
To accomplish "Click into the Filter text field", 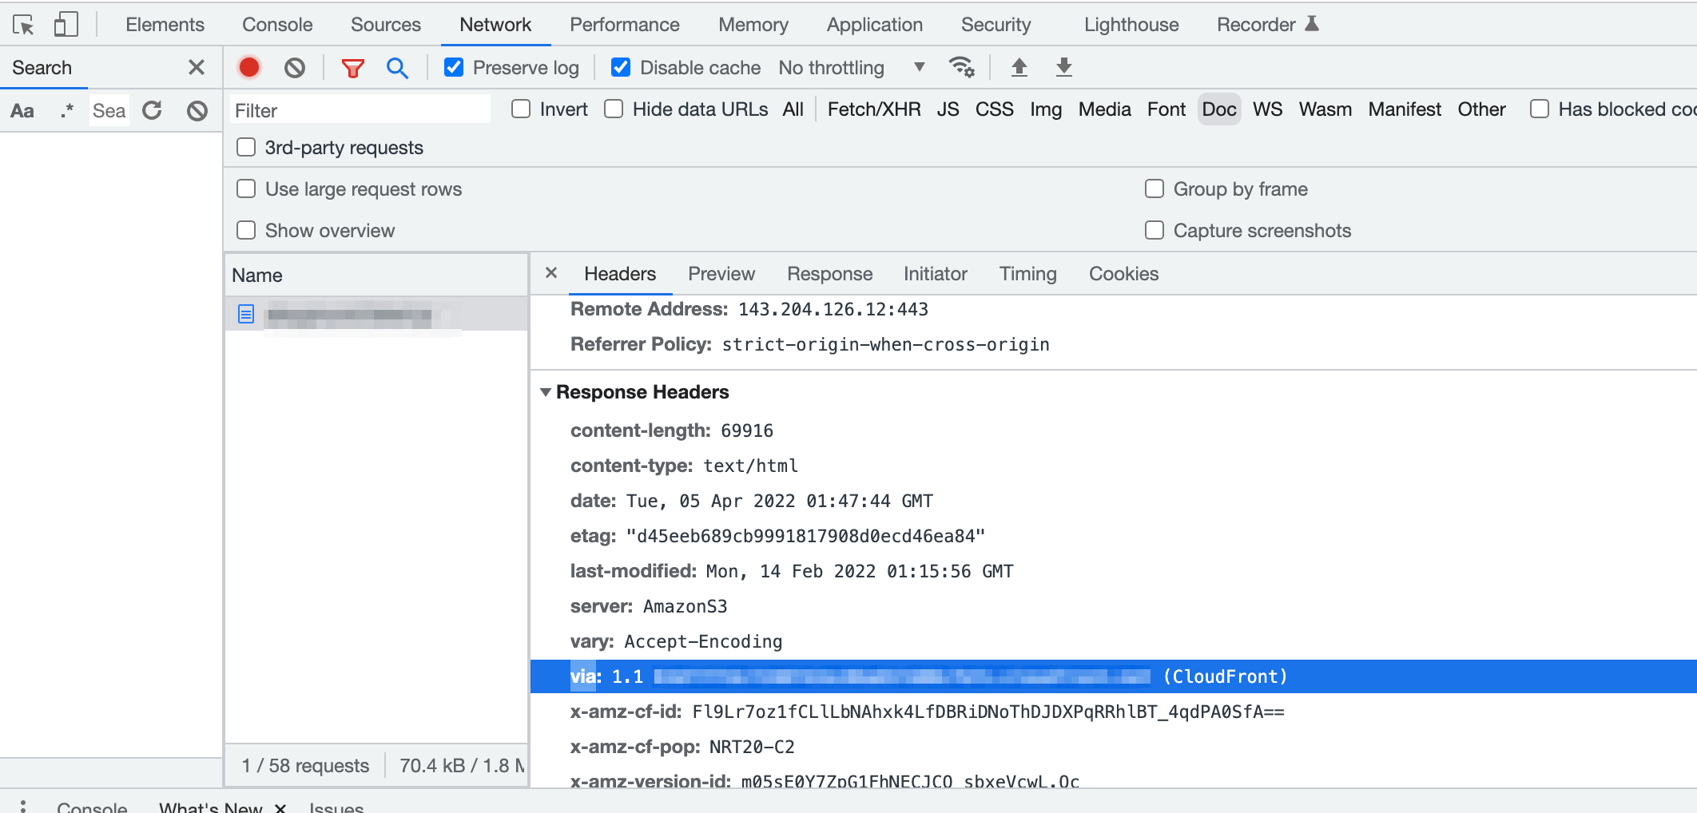I will coord(360,110).
